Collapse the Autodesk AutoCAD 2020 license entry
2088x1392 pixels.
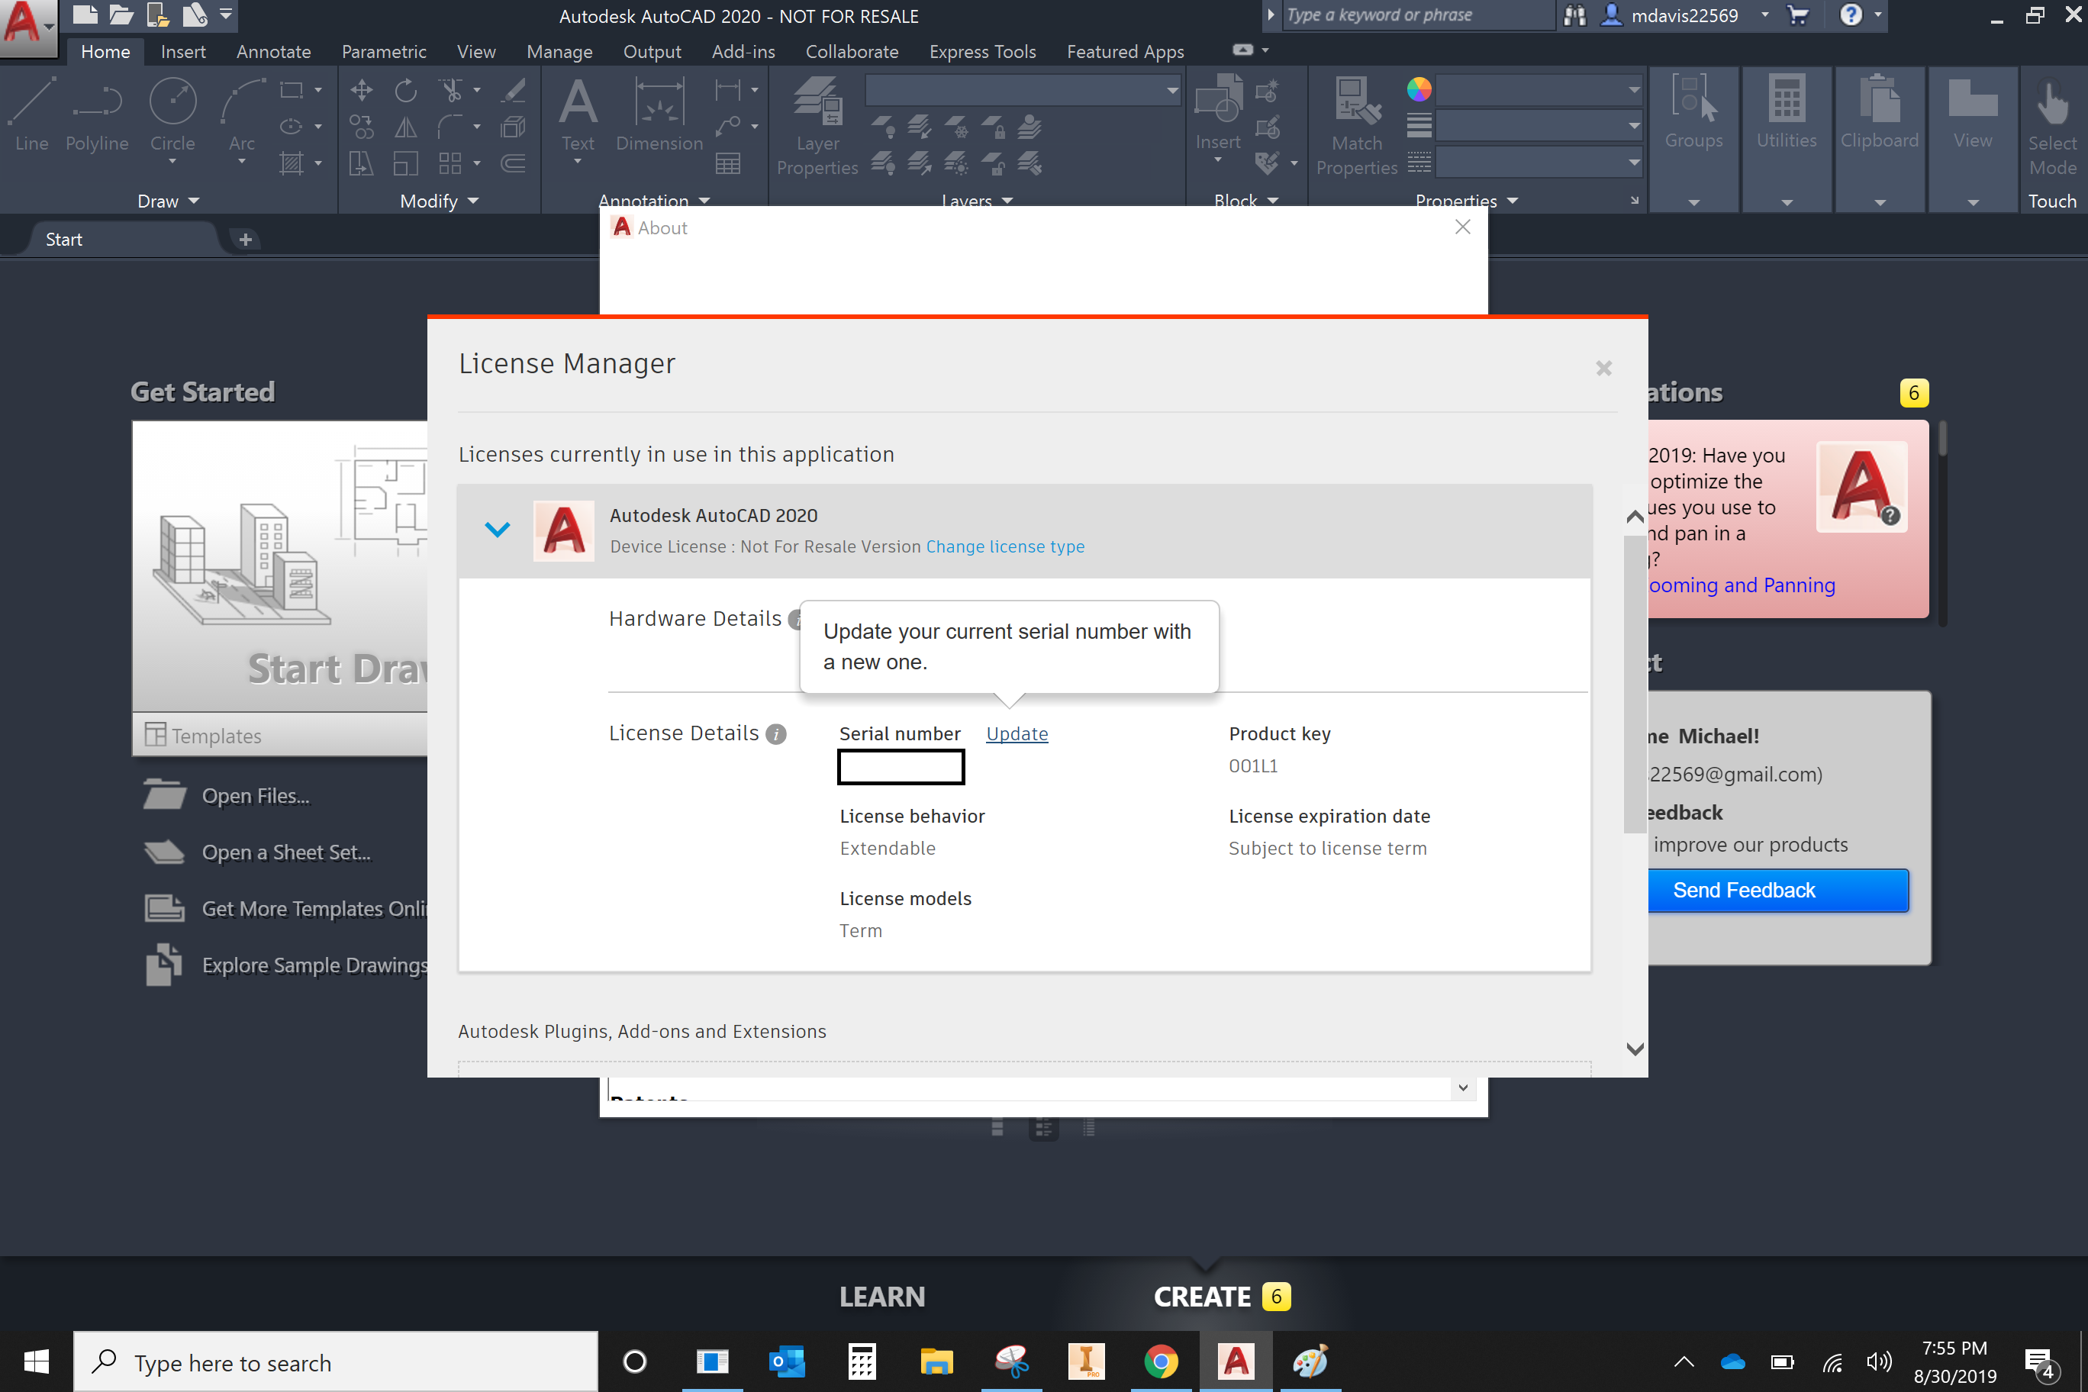tap(497, 529)
